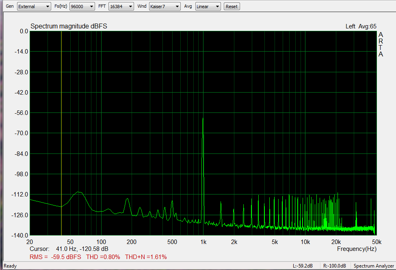Image resolution: width=396 pixels, height=270 pixels.
Task: Click the -140.0 axis bottom value
Action: pyautogui.click(x=20, y=235)
